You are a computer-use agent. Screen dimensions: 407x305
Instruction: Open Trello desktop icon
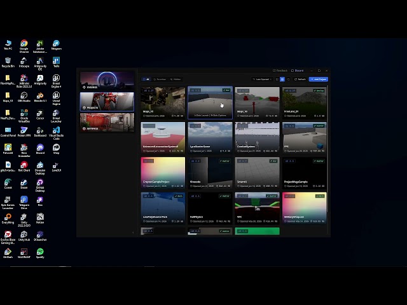click(56, 62)
